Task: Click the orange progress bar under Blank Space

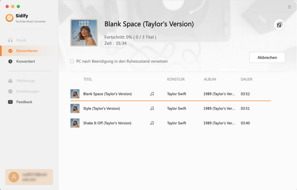Action: [171, 101]
